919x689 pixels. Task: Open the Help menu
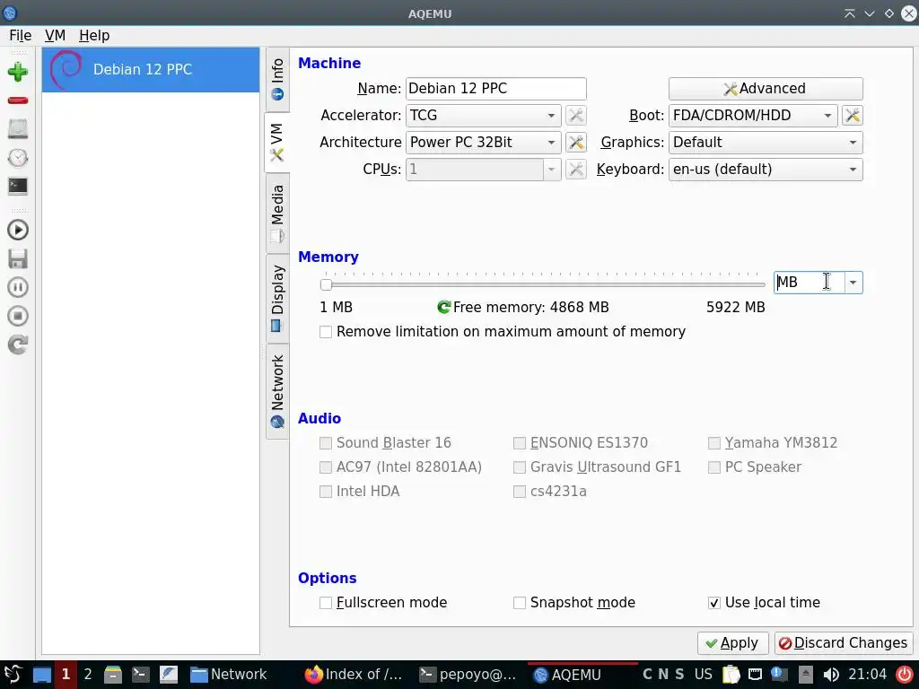(94, 36)
